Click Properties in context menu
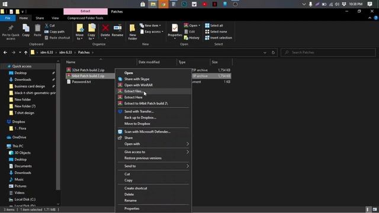 (153, 209)
